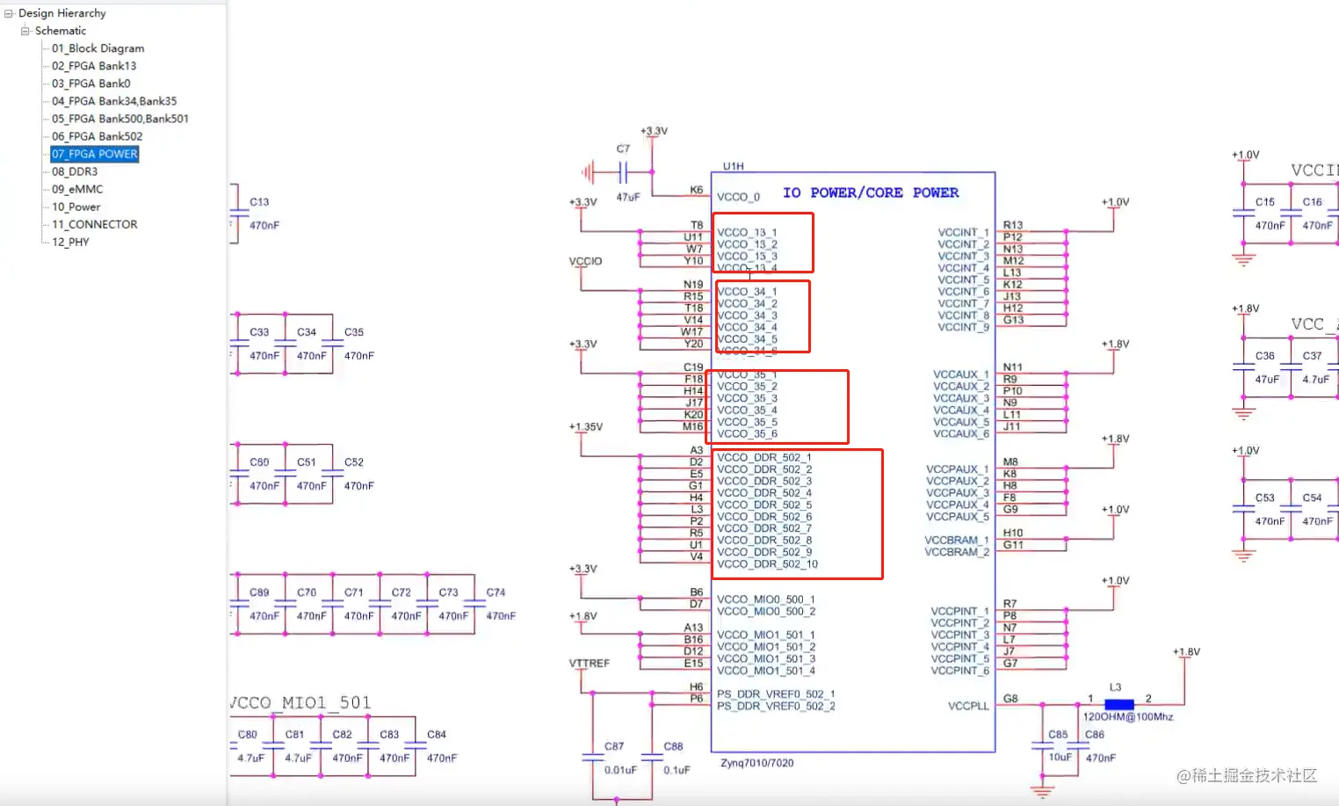Open the 01_Block Diagram sheet
Image resolution: width=1339 pixels, height=806 pixels.
click(98, 48)
